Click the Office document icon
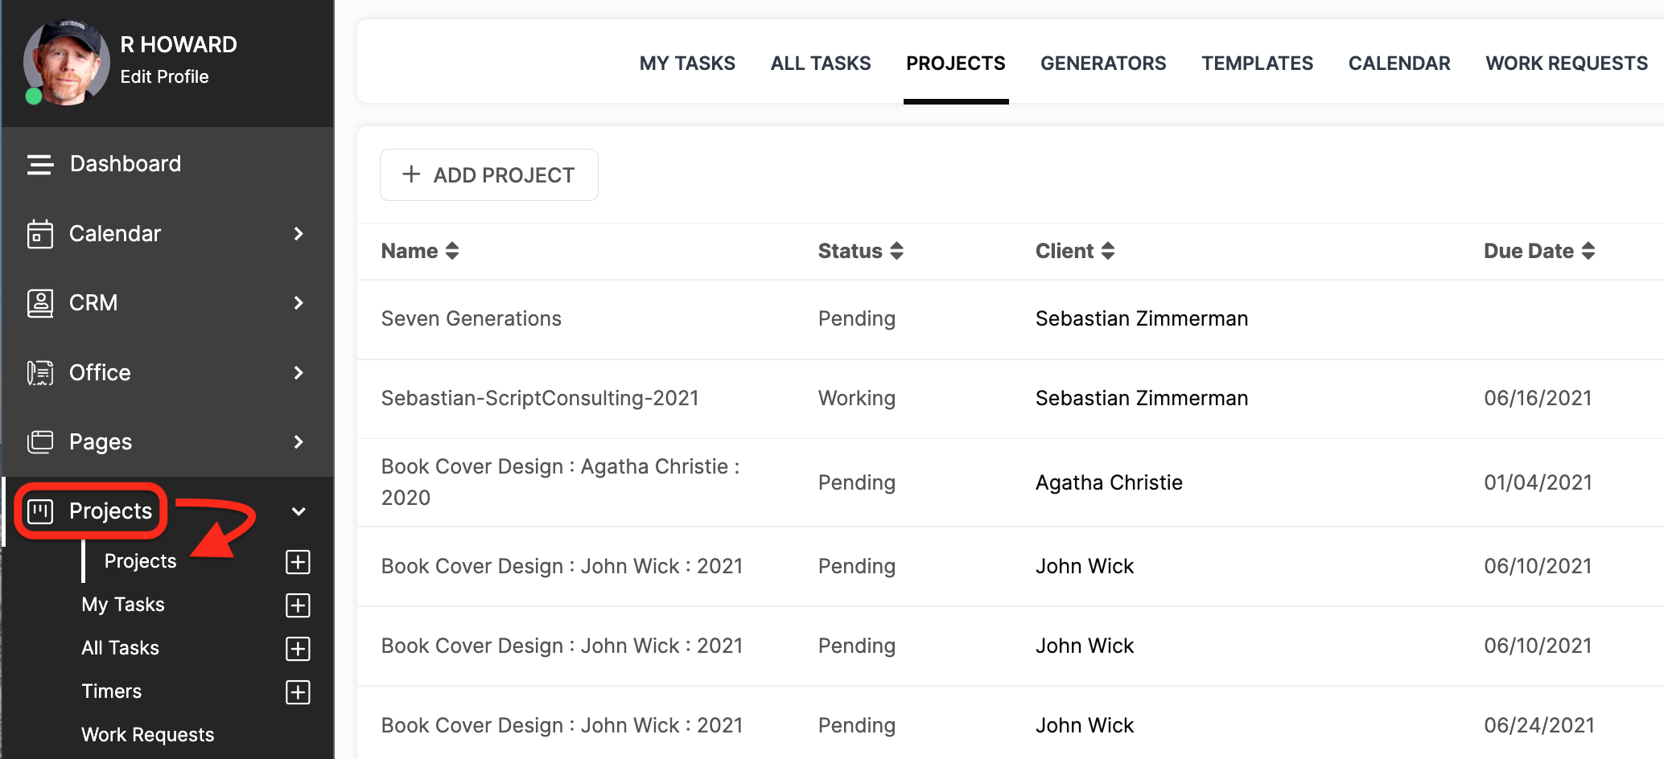 pos(40,373)
